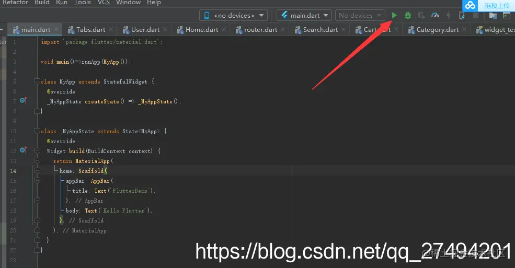Click BuildContext in the build signature
The height and width of the screenshot is (268, 515).
(x=107, y=151)
